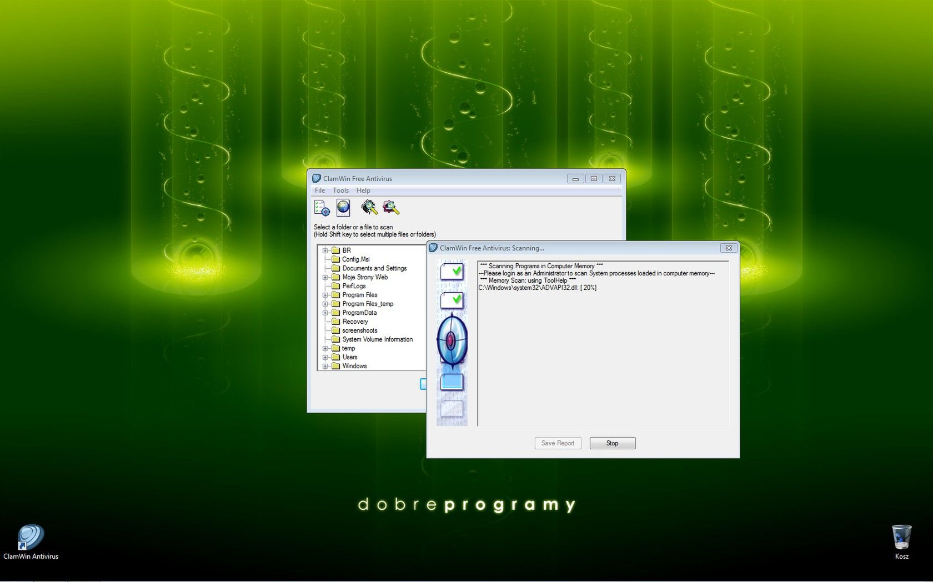This screenshot has height=582, width=933.
Task: Click the Stop button in Scanning dialog
Action: coord(613,443)
